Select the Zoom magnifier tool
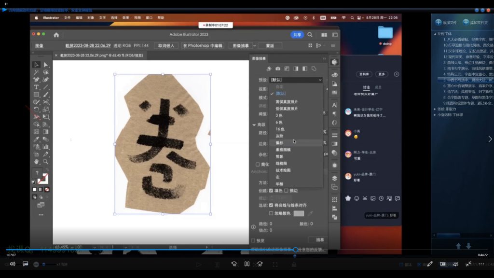The width and height of the screenshot is (494, 278). point(46,162)
